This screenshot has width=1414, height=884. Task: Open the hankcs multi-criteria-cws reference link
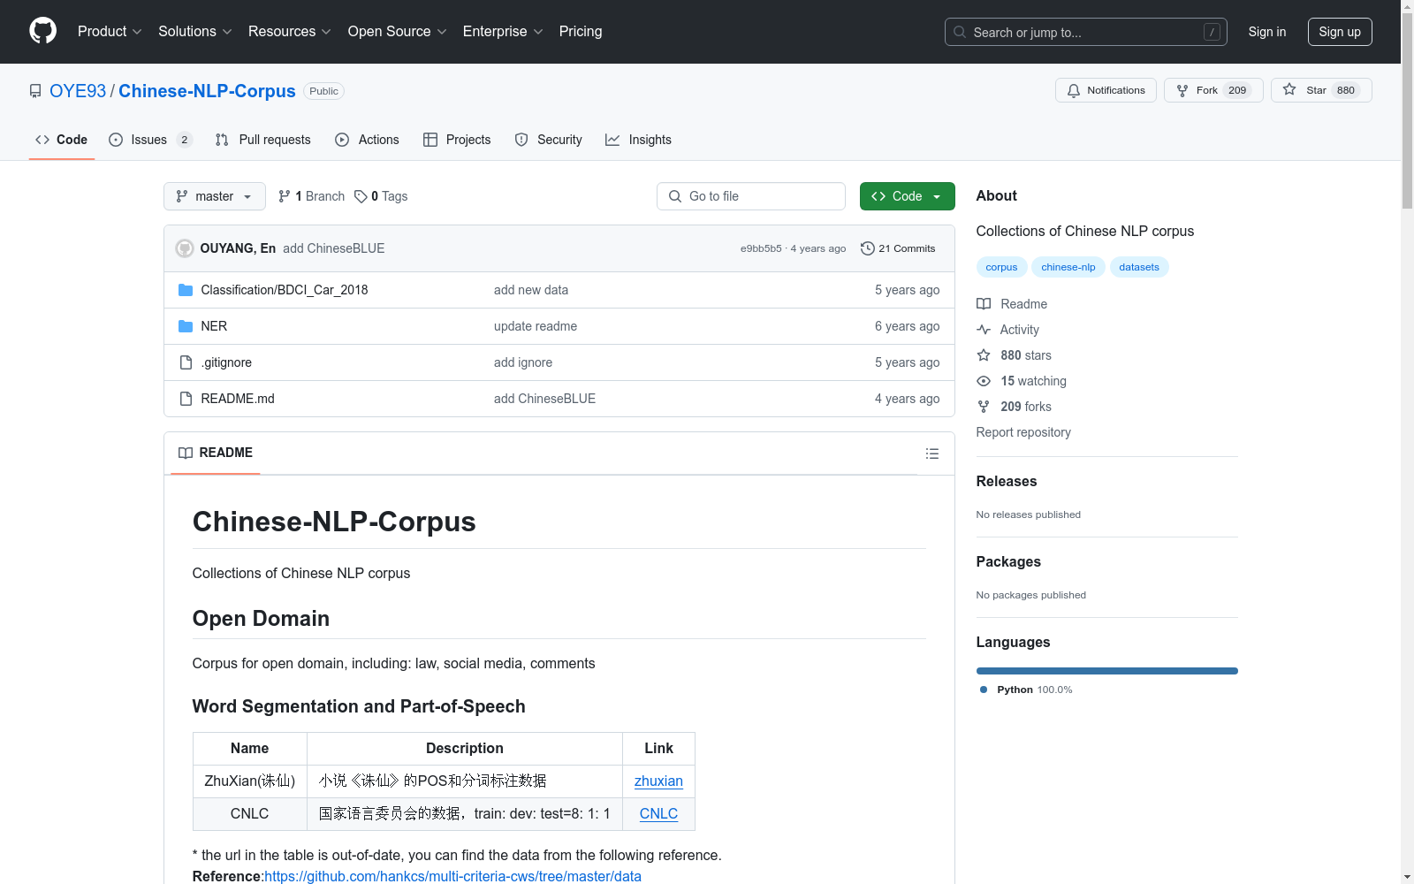[x=453, y=876]
